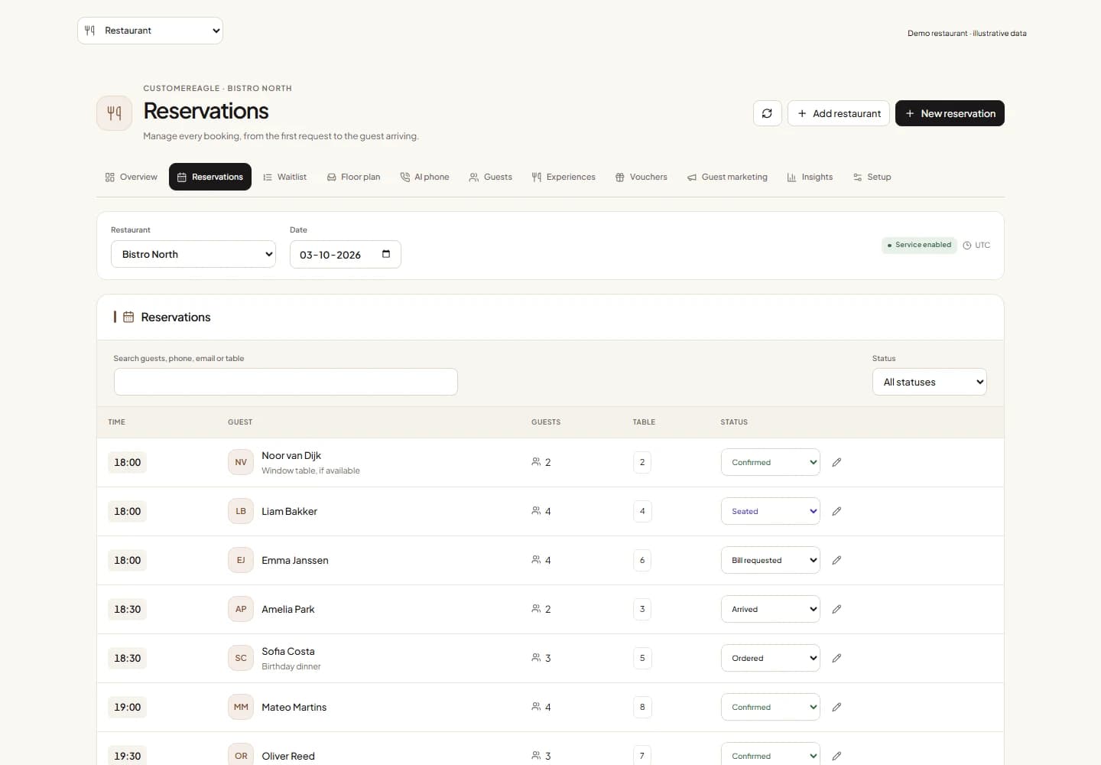The image size is (1101, 765).
Task: Focus the guest search input field
Action: [x=286, y=382]
